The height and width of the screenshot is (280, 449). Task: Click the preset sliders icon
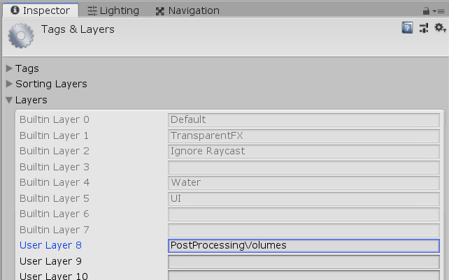[x=423, y=28]
